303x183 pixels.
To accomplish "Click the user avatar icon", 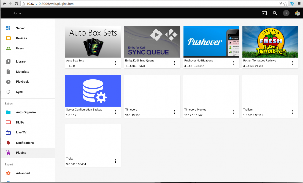I will (298, 13).
